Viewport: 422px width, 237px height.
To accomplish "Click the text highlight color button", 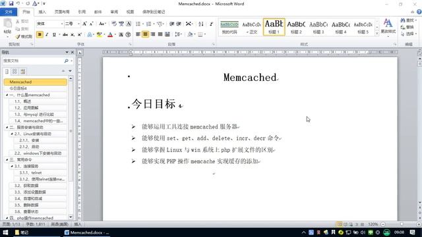I will pyautogui.click(x=100, y=34).
